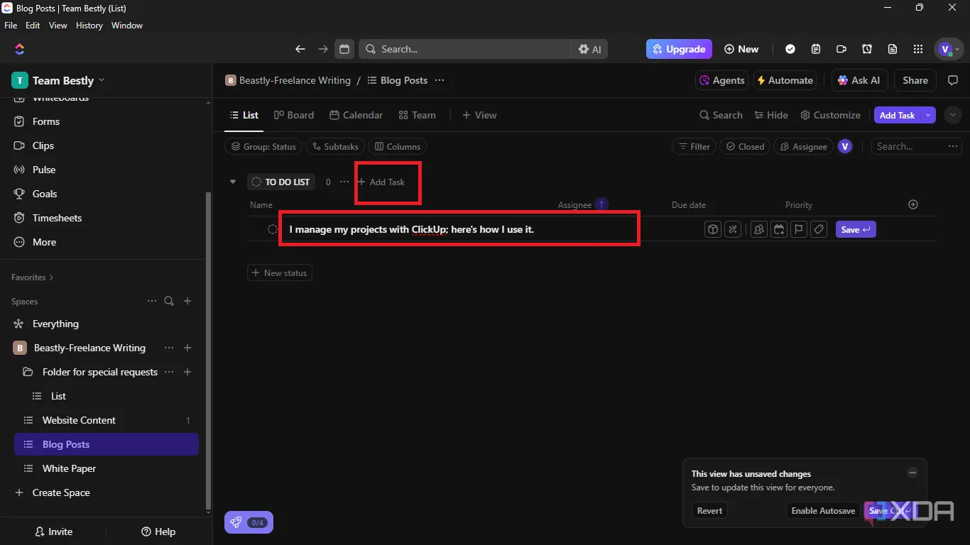This screenshot has height=545, width=970.
Task: Open the Notepad icon in top bar
Action: tap(816, 49)
